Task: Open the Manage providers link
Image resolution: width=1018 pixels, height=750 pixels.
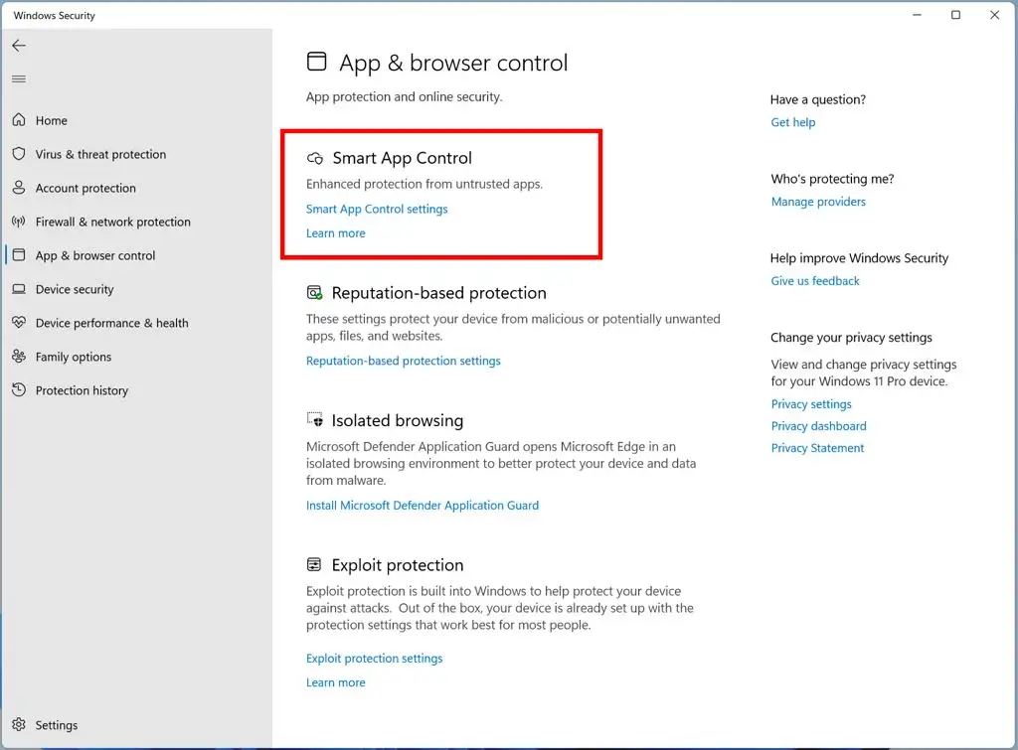Action: pyautogui.click(x=818, y=202)
